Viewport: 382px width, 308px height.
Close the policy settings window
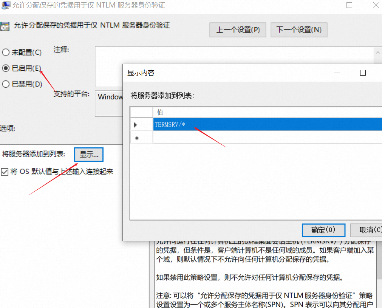point(376,5)
